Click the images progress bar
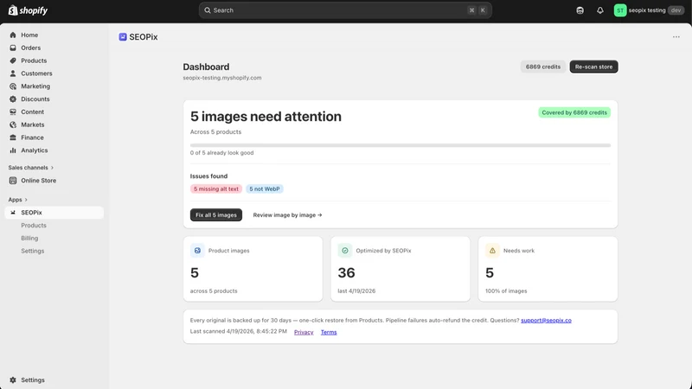Viewport: 692px width, 389px height. click(x=400, y=145)
